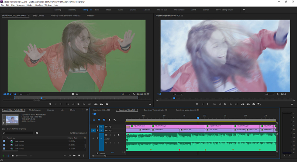
Task: Open the Media Browser tab
Action: tap(35, 110)
